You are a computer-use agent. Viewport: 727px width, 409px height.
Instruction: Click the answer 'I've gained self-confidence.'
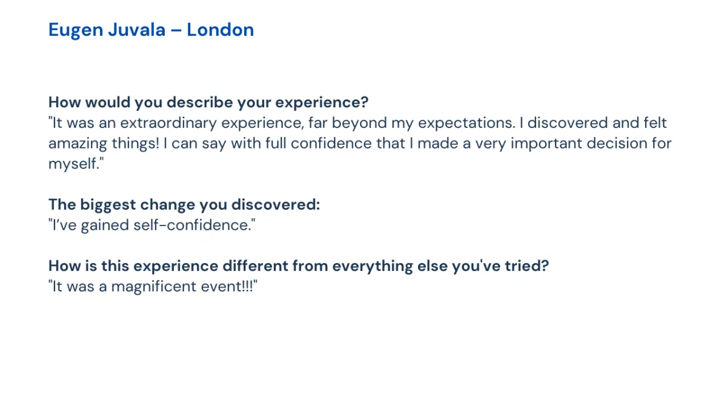point(152,225)
